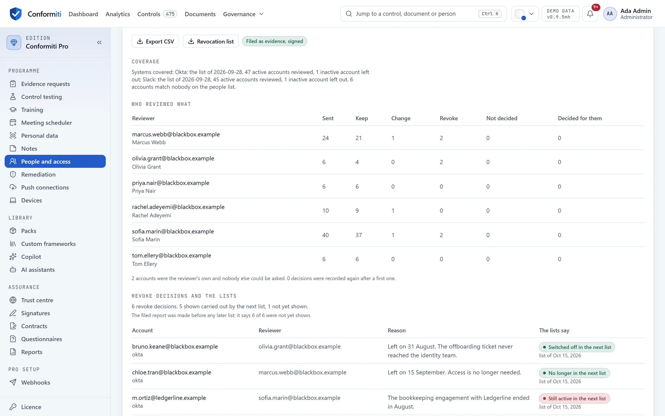The height and width of the screenshot is (416, 665).
Task: Click the Demo Data version badge
Action: tap(560, 14)
